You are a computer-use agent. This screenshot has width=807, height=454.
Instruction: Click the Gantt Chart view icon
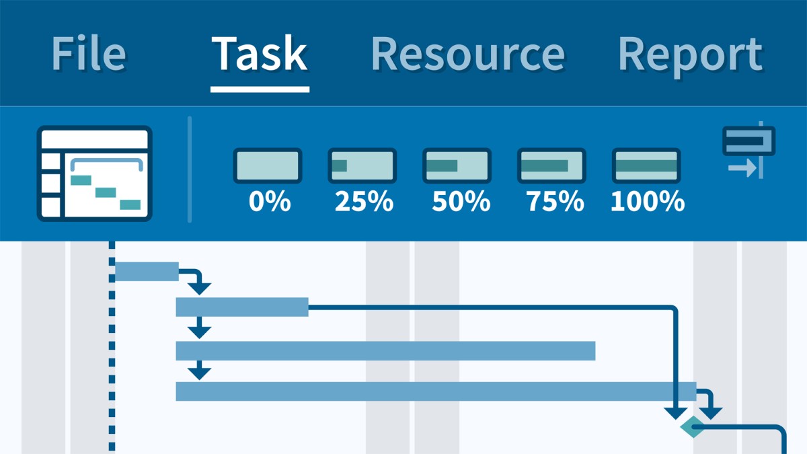click(94, 174)
